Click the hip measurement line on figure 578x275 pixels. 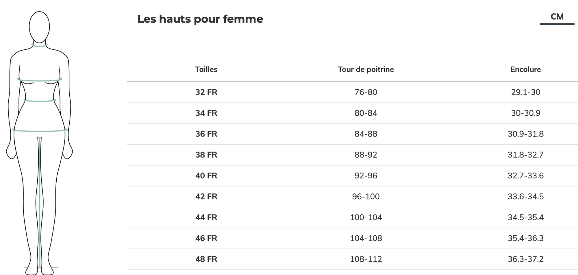pyautogui.click(x=40, y=130)
